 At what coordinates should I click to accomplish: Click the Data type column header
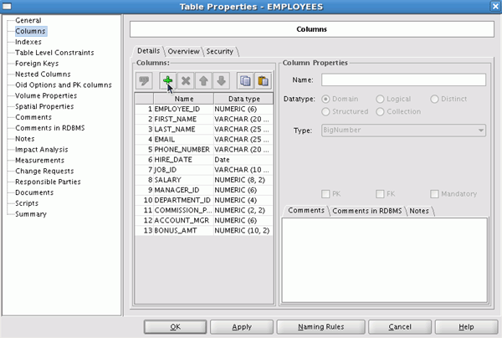(x=243, y=99)
